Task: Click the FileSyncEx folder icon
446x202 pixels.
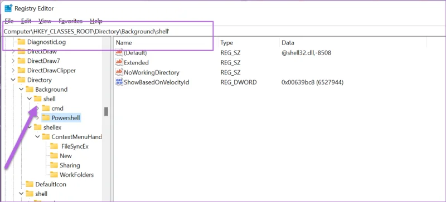Action: tap(54, 146)
